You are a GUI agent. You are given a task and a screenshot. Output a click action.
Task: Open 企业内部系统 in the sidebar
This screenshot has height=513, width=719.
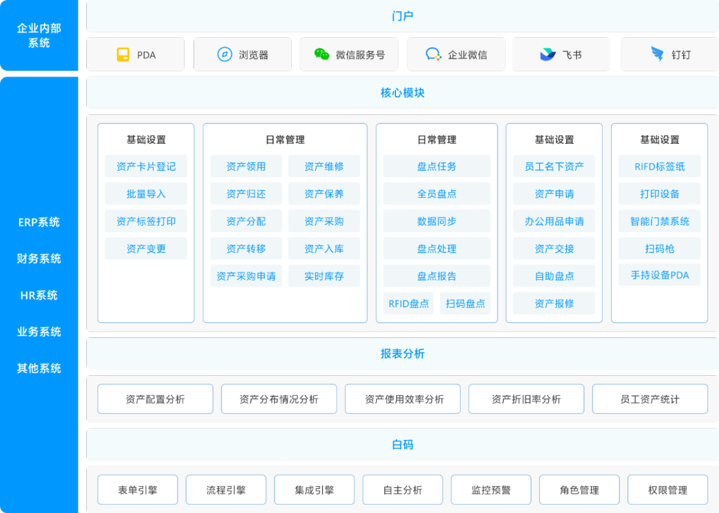pyautogui.click(x=39, y=35)
